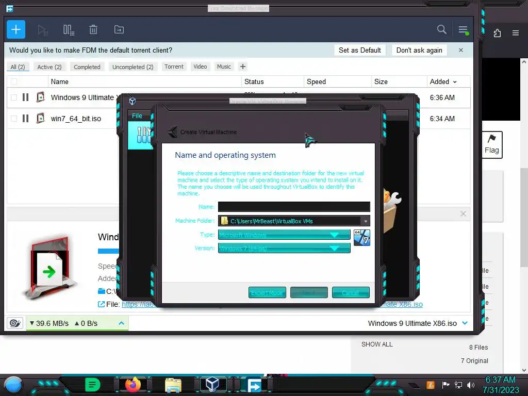The height and width of the screenshot is (396, 528).
Task: Open FDM hamburger main menu
Action: tap(464, 30)
